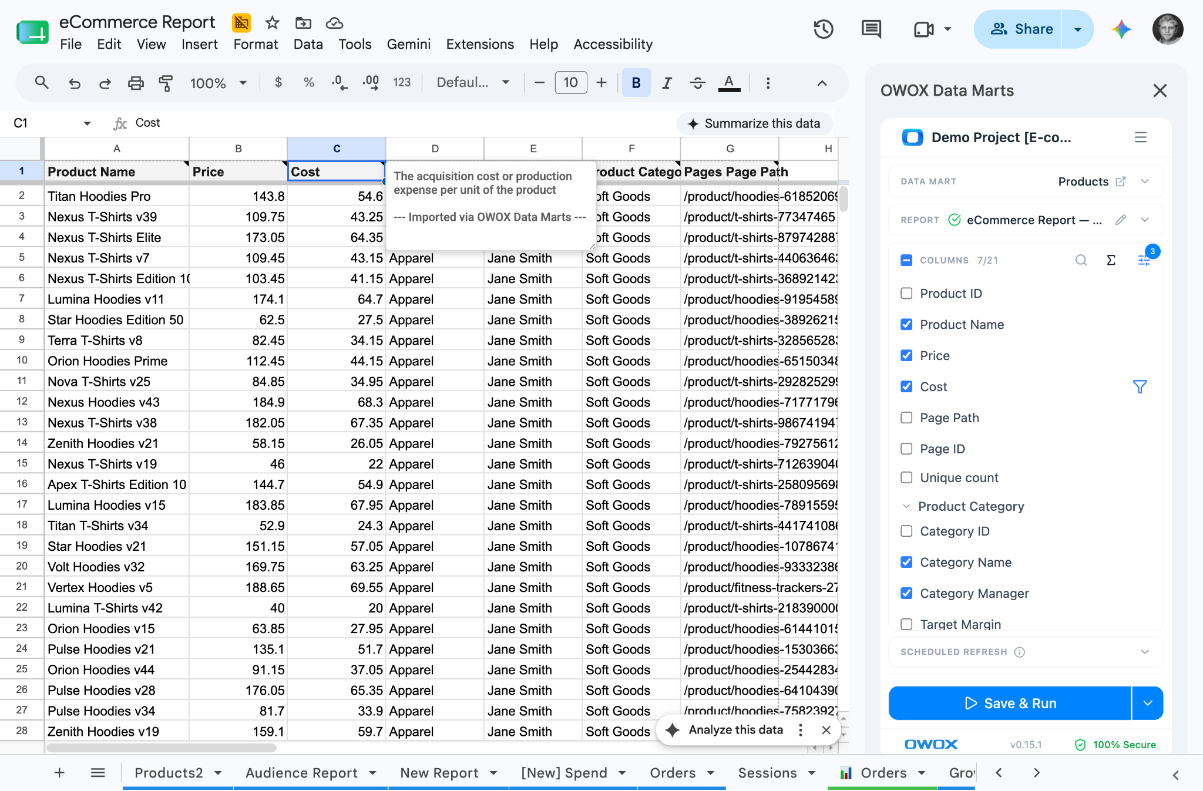
Task: Collapse the toolbar with chevron
Action: [822, 83]
